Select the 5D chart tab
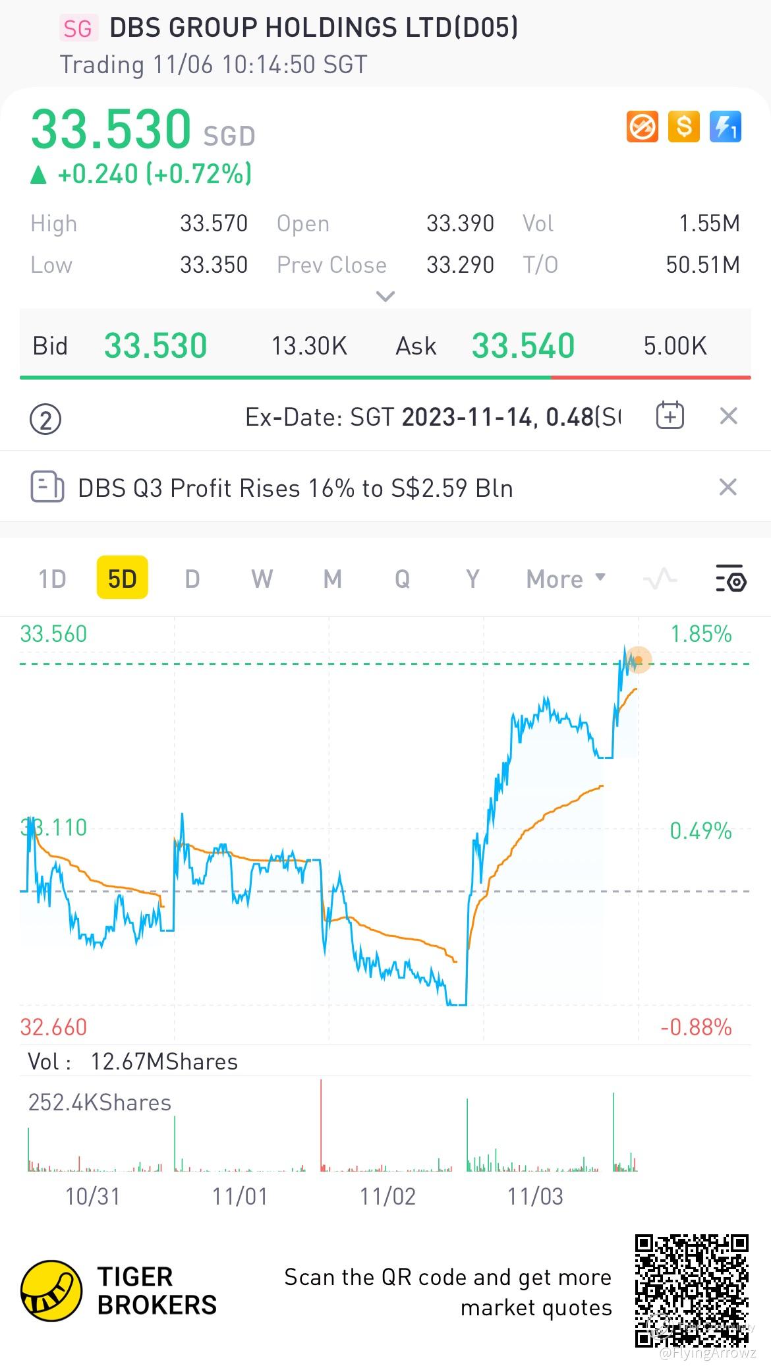 122,578
